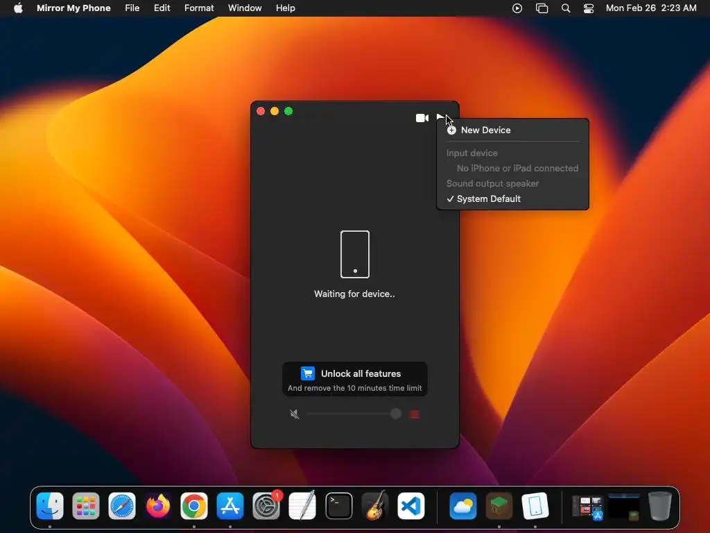Open Launchpad from the Dock
Screen dimensions: 710x533
85,506
